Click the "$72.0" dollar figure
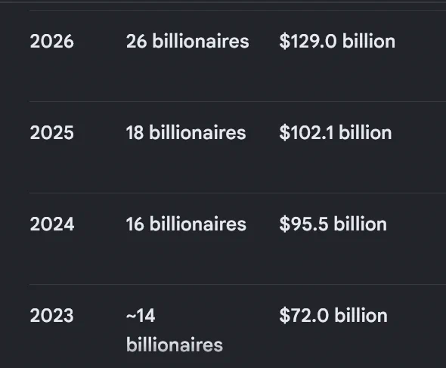This screenshot has height=368, width=446. (x=304, y=315)
